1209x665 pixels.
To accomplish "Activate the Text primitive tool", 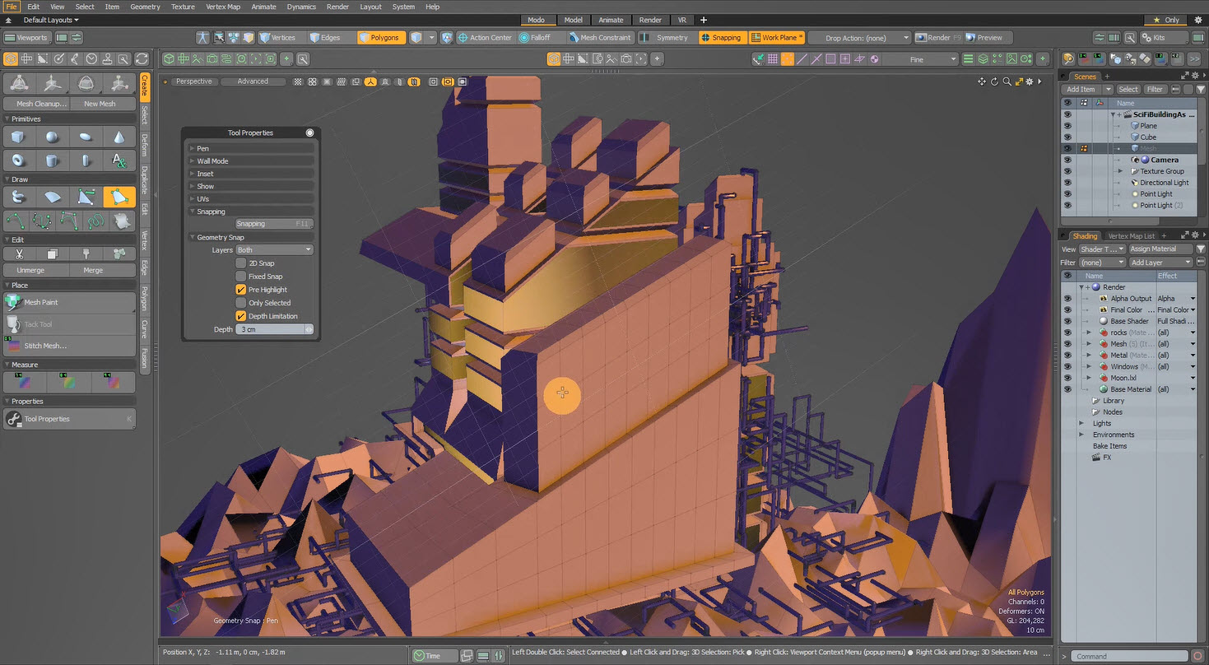I will click(119, 161).
